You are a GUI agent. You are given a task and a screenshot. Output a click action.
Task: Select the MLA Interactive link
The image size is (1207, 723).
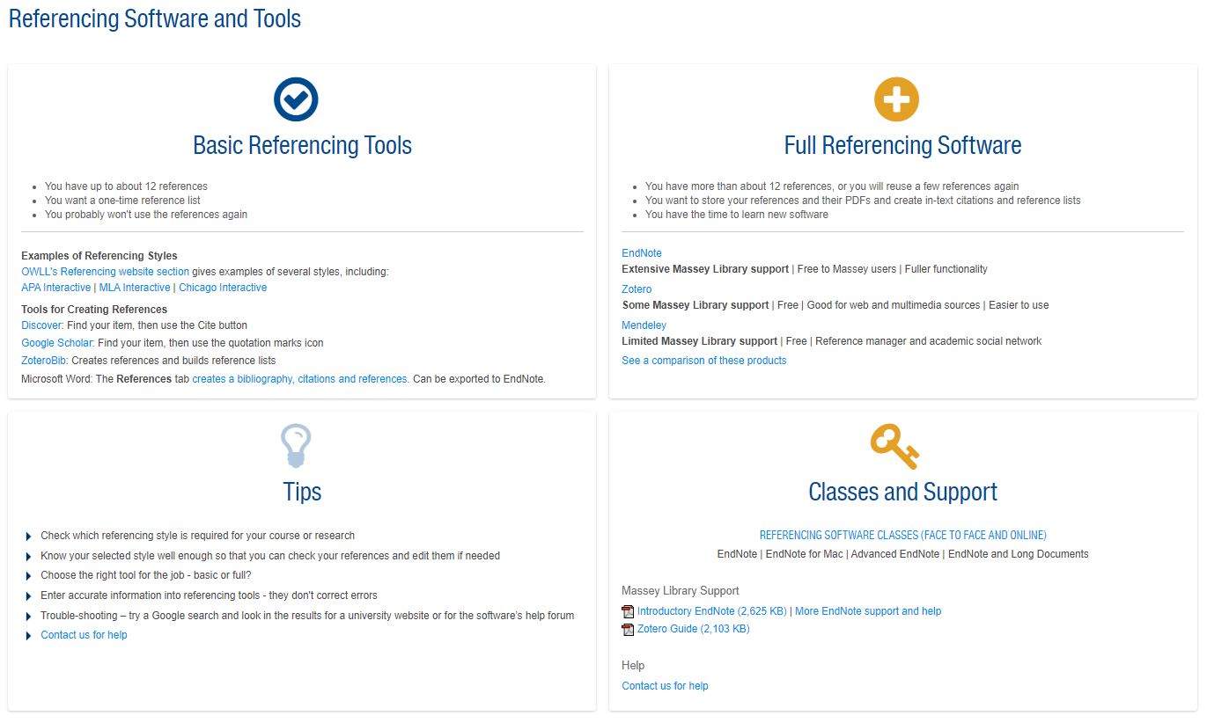pyautogui.click(x=135, y=287)
